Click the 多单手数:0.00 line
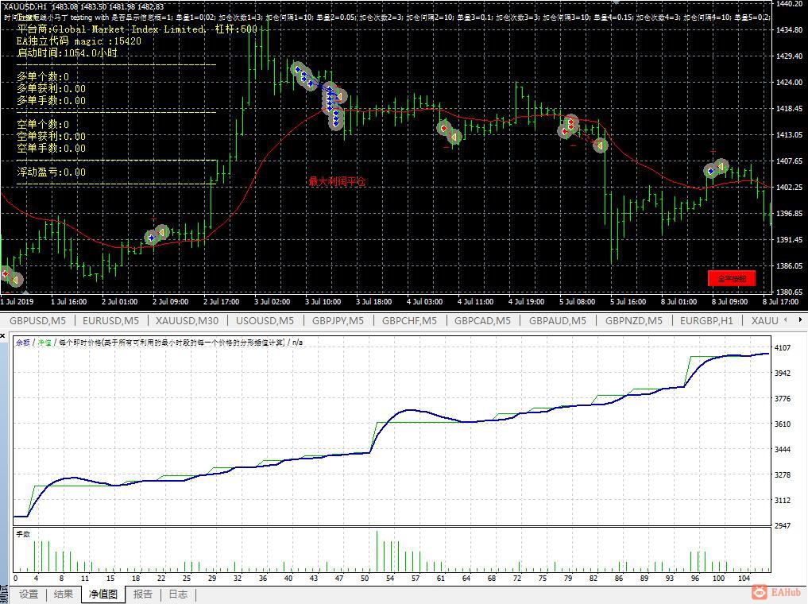 click(51, 100)
